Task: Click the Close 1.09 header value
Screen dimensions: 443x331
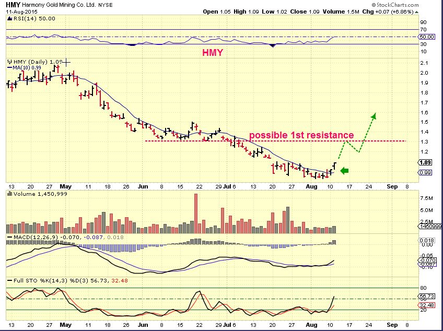Action: coord(305,12)
